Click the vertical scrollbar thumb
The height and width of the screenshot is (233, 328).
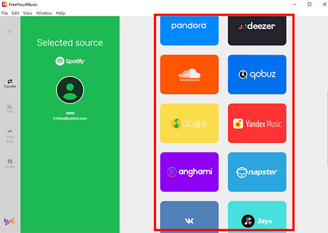[327, 128]
